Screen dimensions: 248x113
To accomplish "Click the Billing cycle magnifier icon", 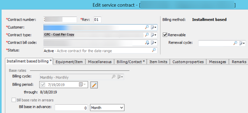I will [x=113, y=77].
